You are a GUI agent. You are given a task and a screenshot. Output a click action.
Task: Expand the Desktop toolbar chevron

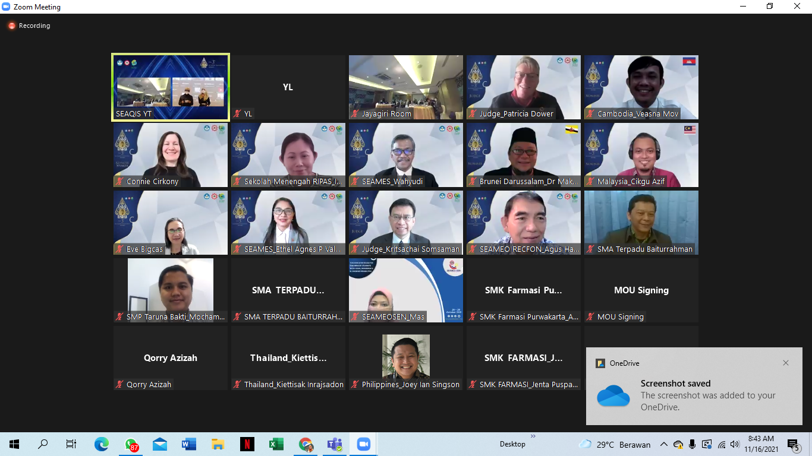[x=533, y=436]
